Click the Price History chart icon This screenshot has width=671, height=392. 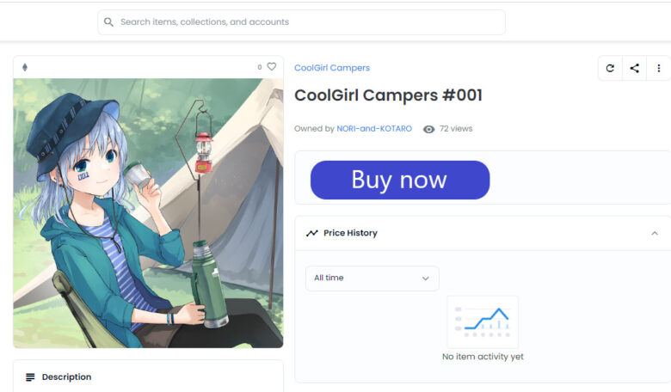click(312, 233)
